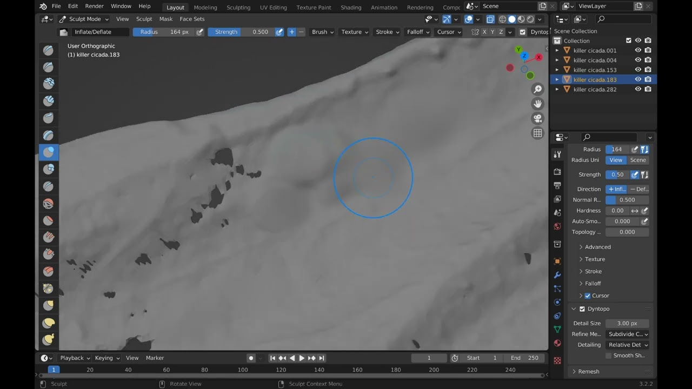The height and width of the screenshot is (389, 692).
Task: Click the Marker timeline menu
Action: point(155,358)
